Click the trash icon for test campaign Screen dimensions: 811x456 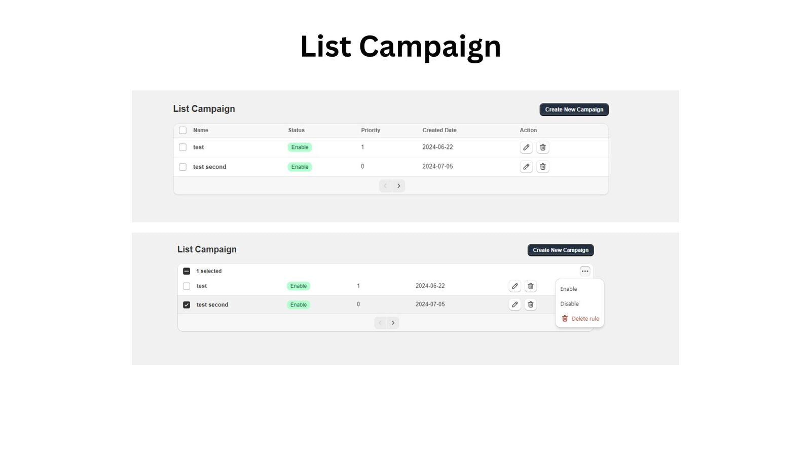542,147
